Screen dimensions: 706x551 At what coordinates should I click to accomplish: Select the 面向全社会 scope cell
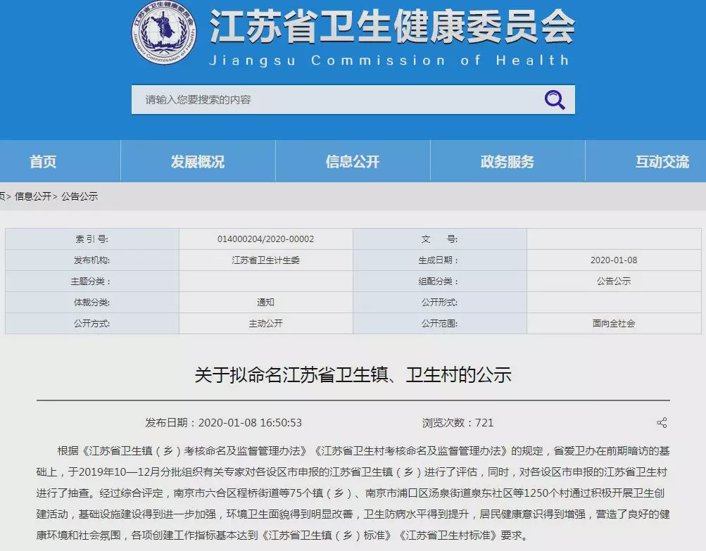point(614,324)
